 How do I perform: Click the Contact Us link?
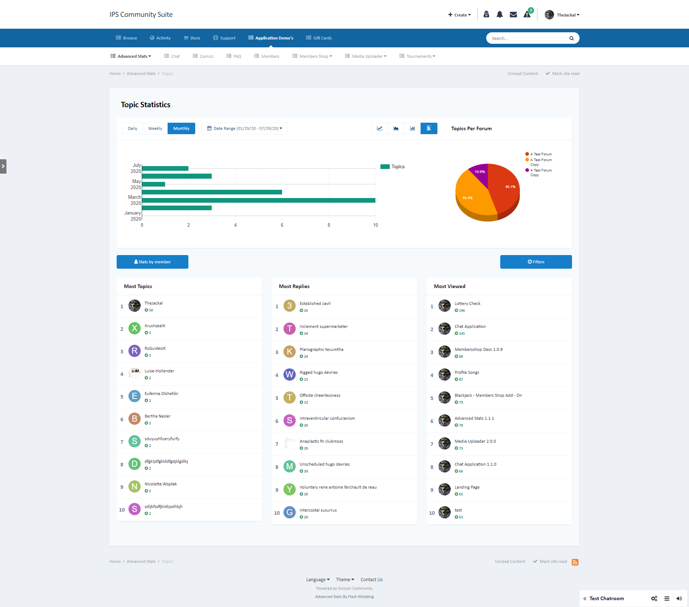pos(372,580)
